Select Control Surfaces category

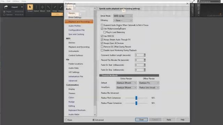pyautogui.click(x=76, y=56)
